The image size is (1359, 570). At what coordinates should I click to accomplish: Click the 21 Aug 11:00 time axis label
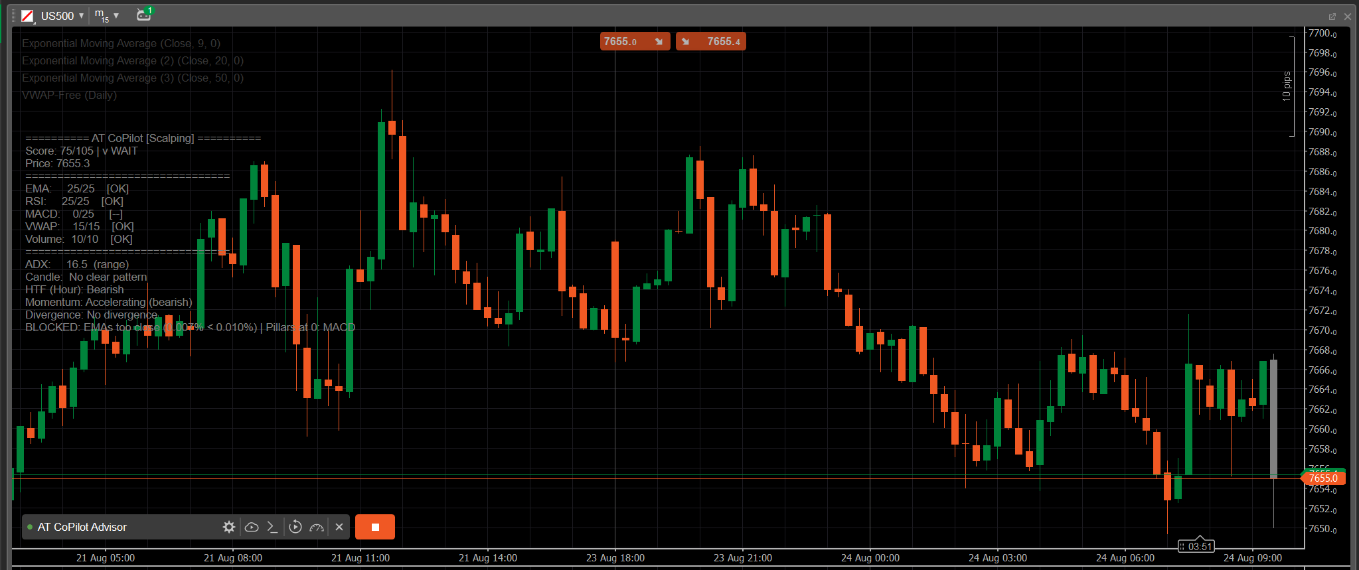[360, 558]
